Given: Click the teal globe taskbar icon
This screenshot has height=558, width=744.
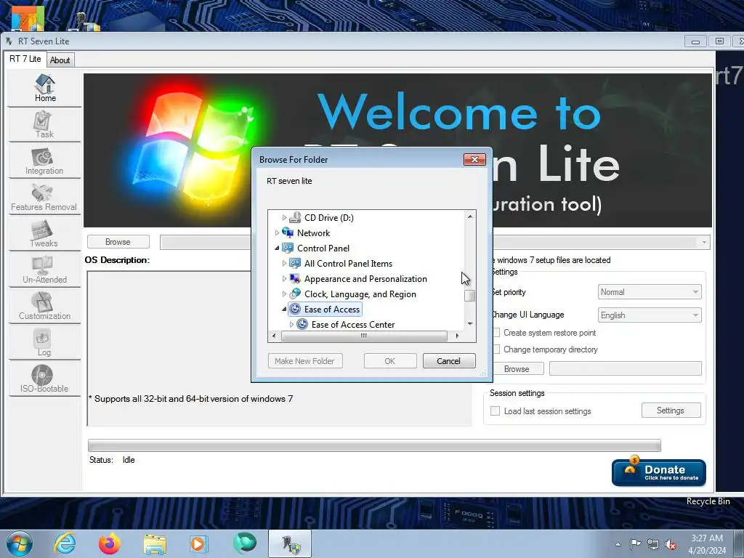Looking at the screenshot, I should pyautogui.click(x=244, y=543).
